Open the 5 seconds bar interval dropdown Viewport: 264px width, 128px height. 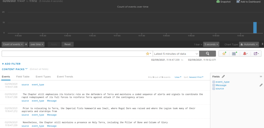click(211, 44)
